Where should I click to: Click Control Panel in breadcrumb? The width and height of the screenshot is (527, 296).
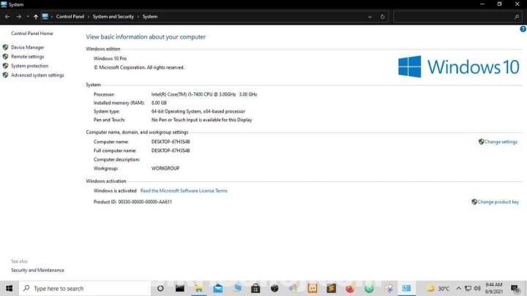[70, 16]
